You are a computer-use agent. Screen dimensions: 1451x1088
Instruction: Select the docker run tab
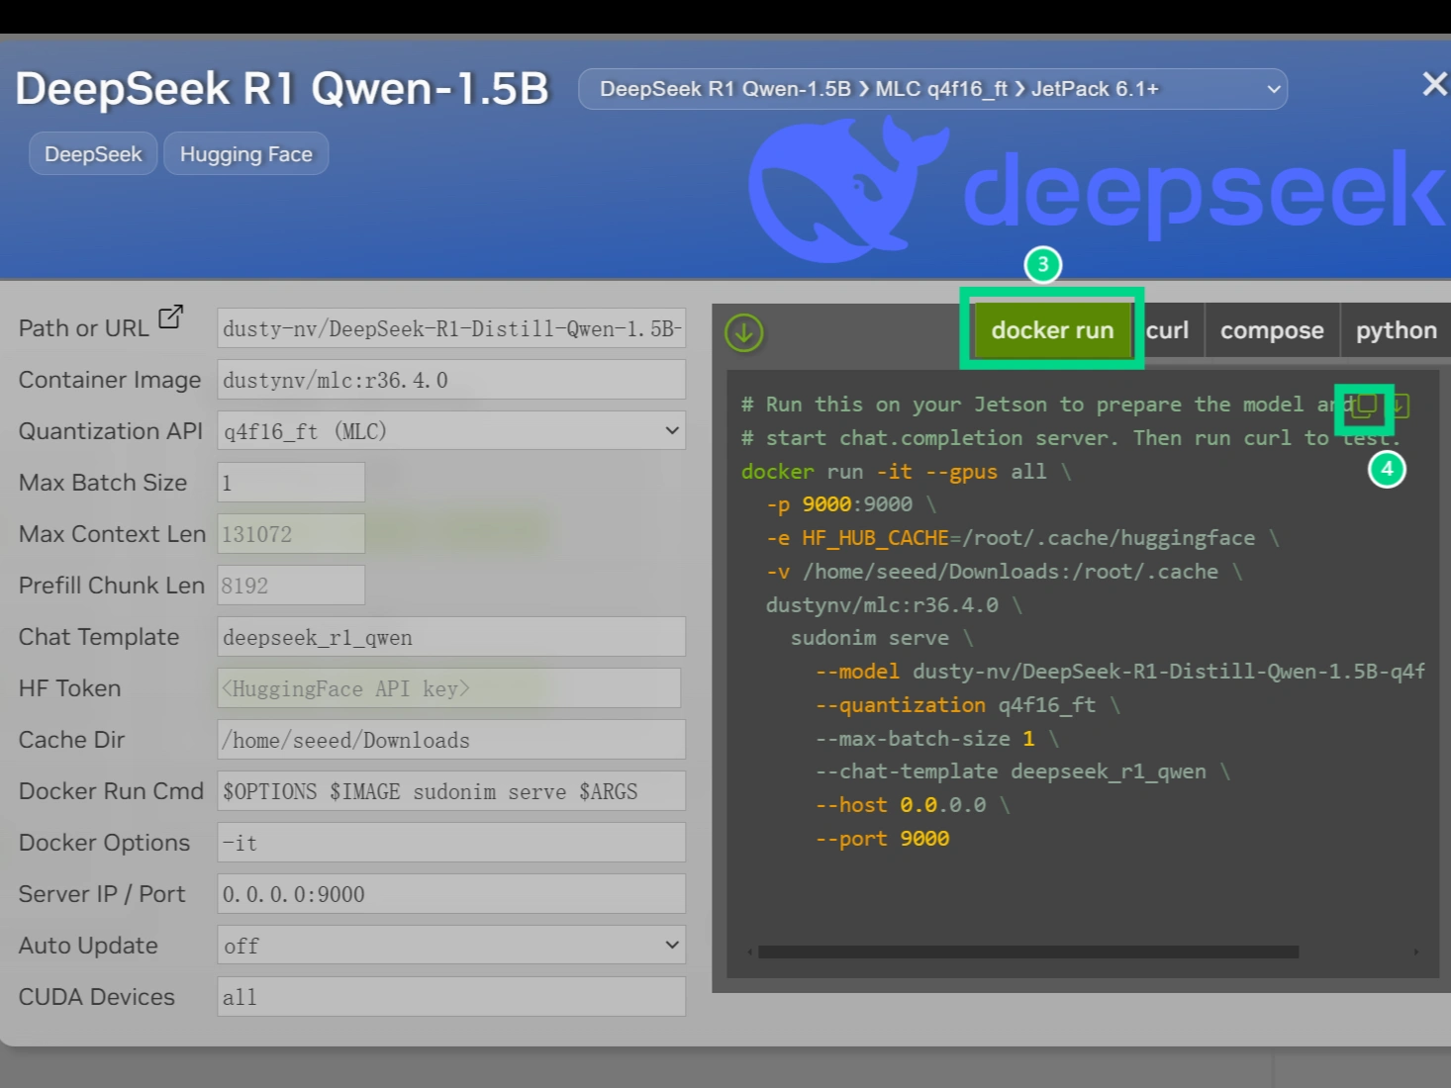pyautogui.click(x=1051, y=329)
